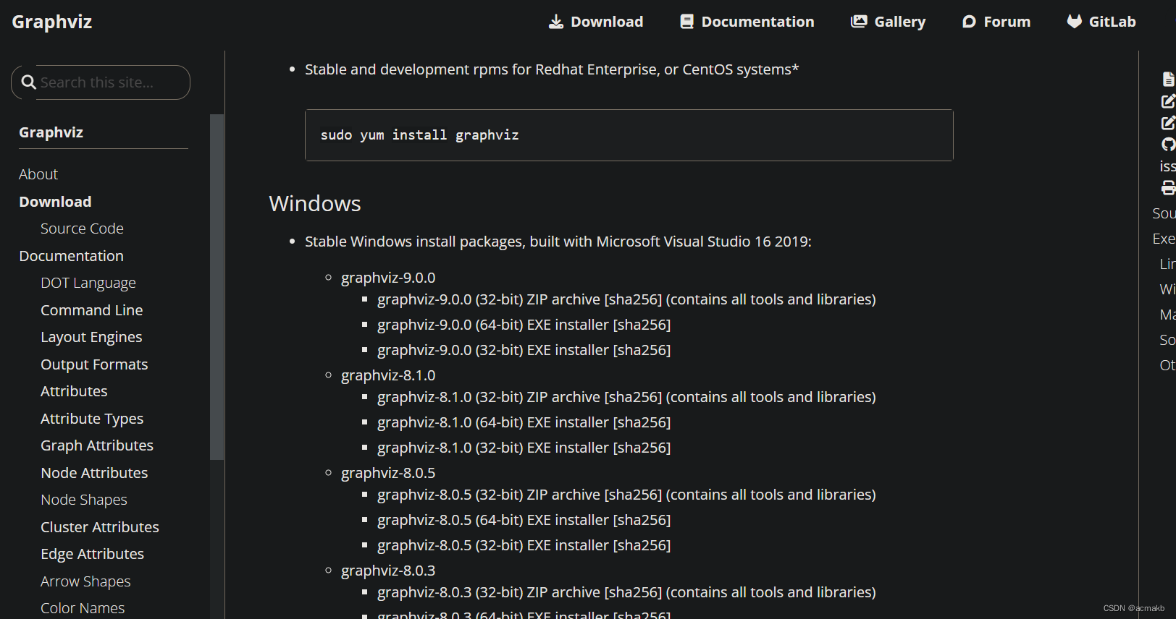Open Command Line in the sidebar
The width and height of the screenshot is (1176, 619).
pyautogui.click(x=91, y=310)
